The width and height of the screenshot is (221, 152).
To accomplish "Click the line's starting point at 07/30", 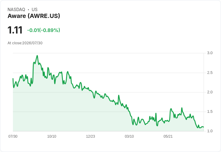I will pos(13,78).
